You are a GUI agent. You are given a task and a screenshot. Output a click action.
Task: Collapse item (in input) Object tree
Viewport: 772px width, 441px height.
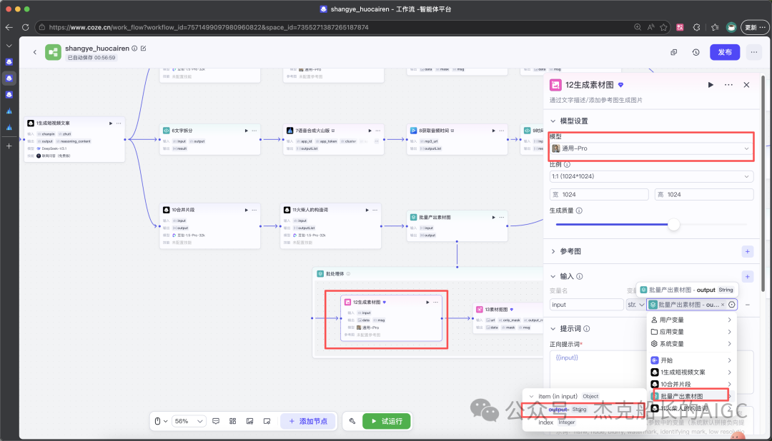pos(531,396)
